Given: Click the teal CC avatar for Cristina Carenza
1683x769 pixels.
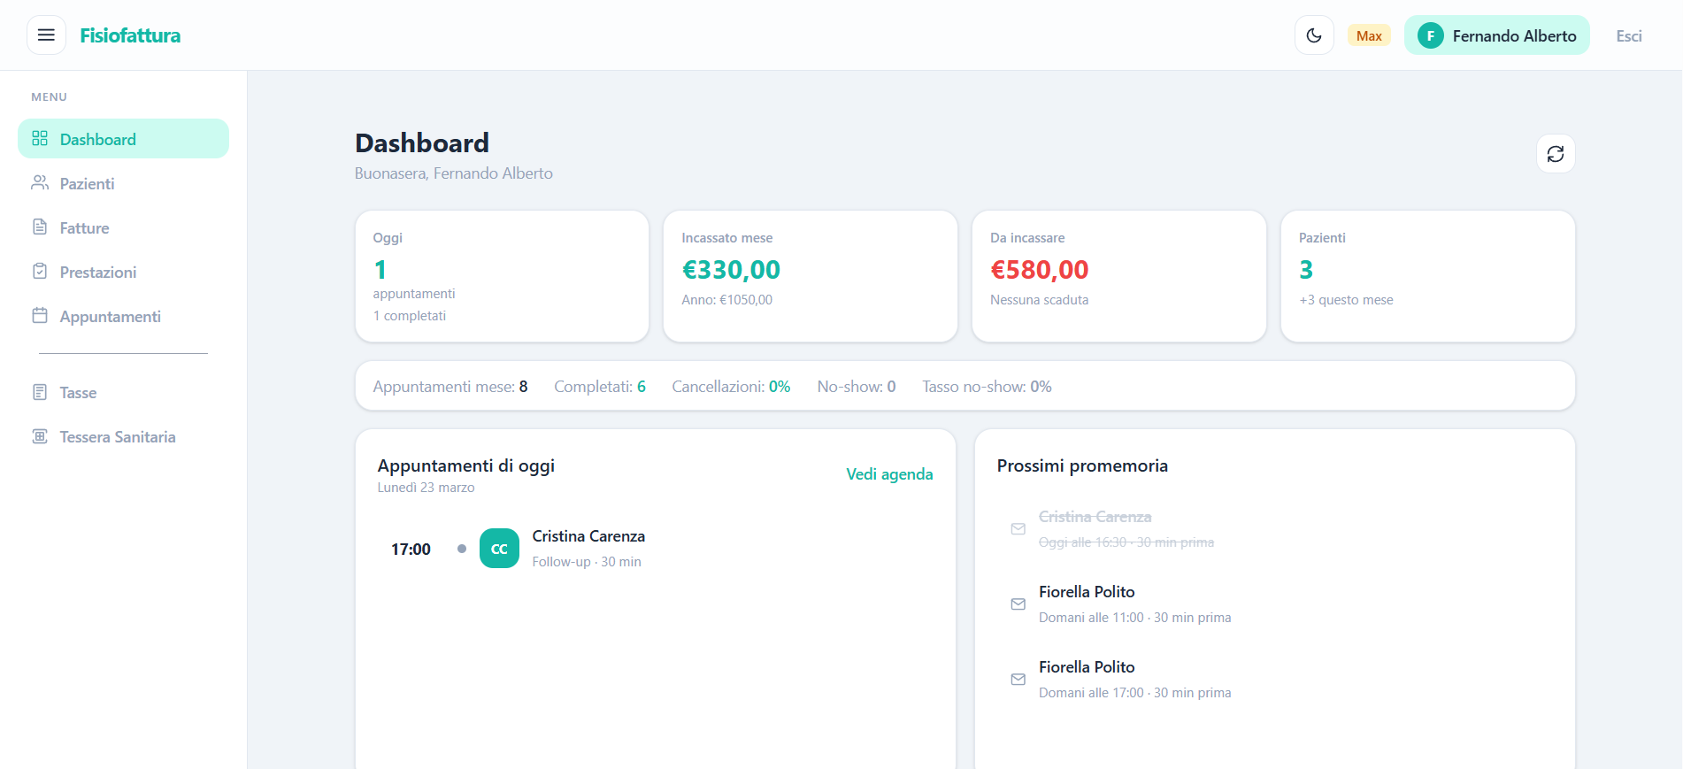Looking at the screenshot, I should click(x=499, y=548).
